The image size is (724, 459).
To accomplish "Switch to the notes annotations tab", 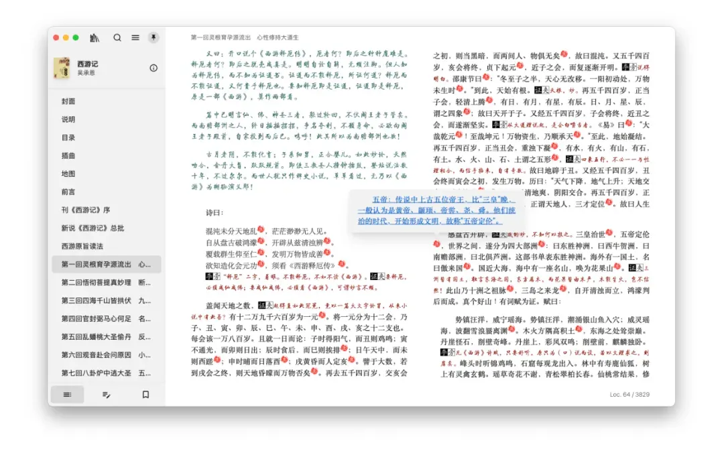I will click(x=106, y=395).
